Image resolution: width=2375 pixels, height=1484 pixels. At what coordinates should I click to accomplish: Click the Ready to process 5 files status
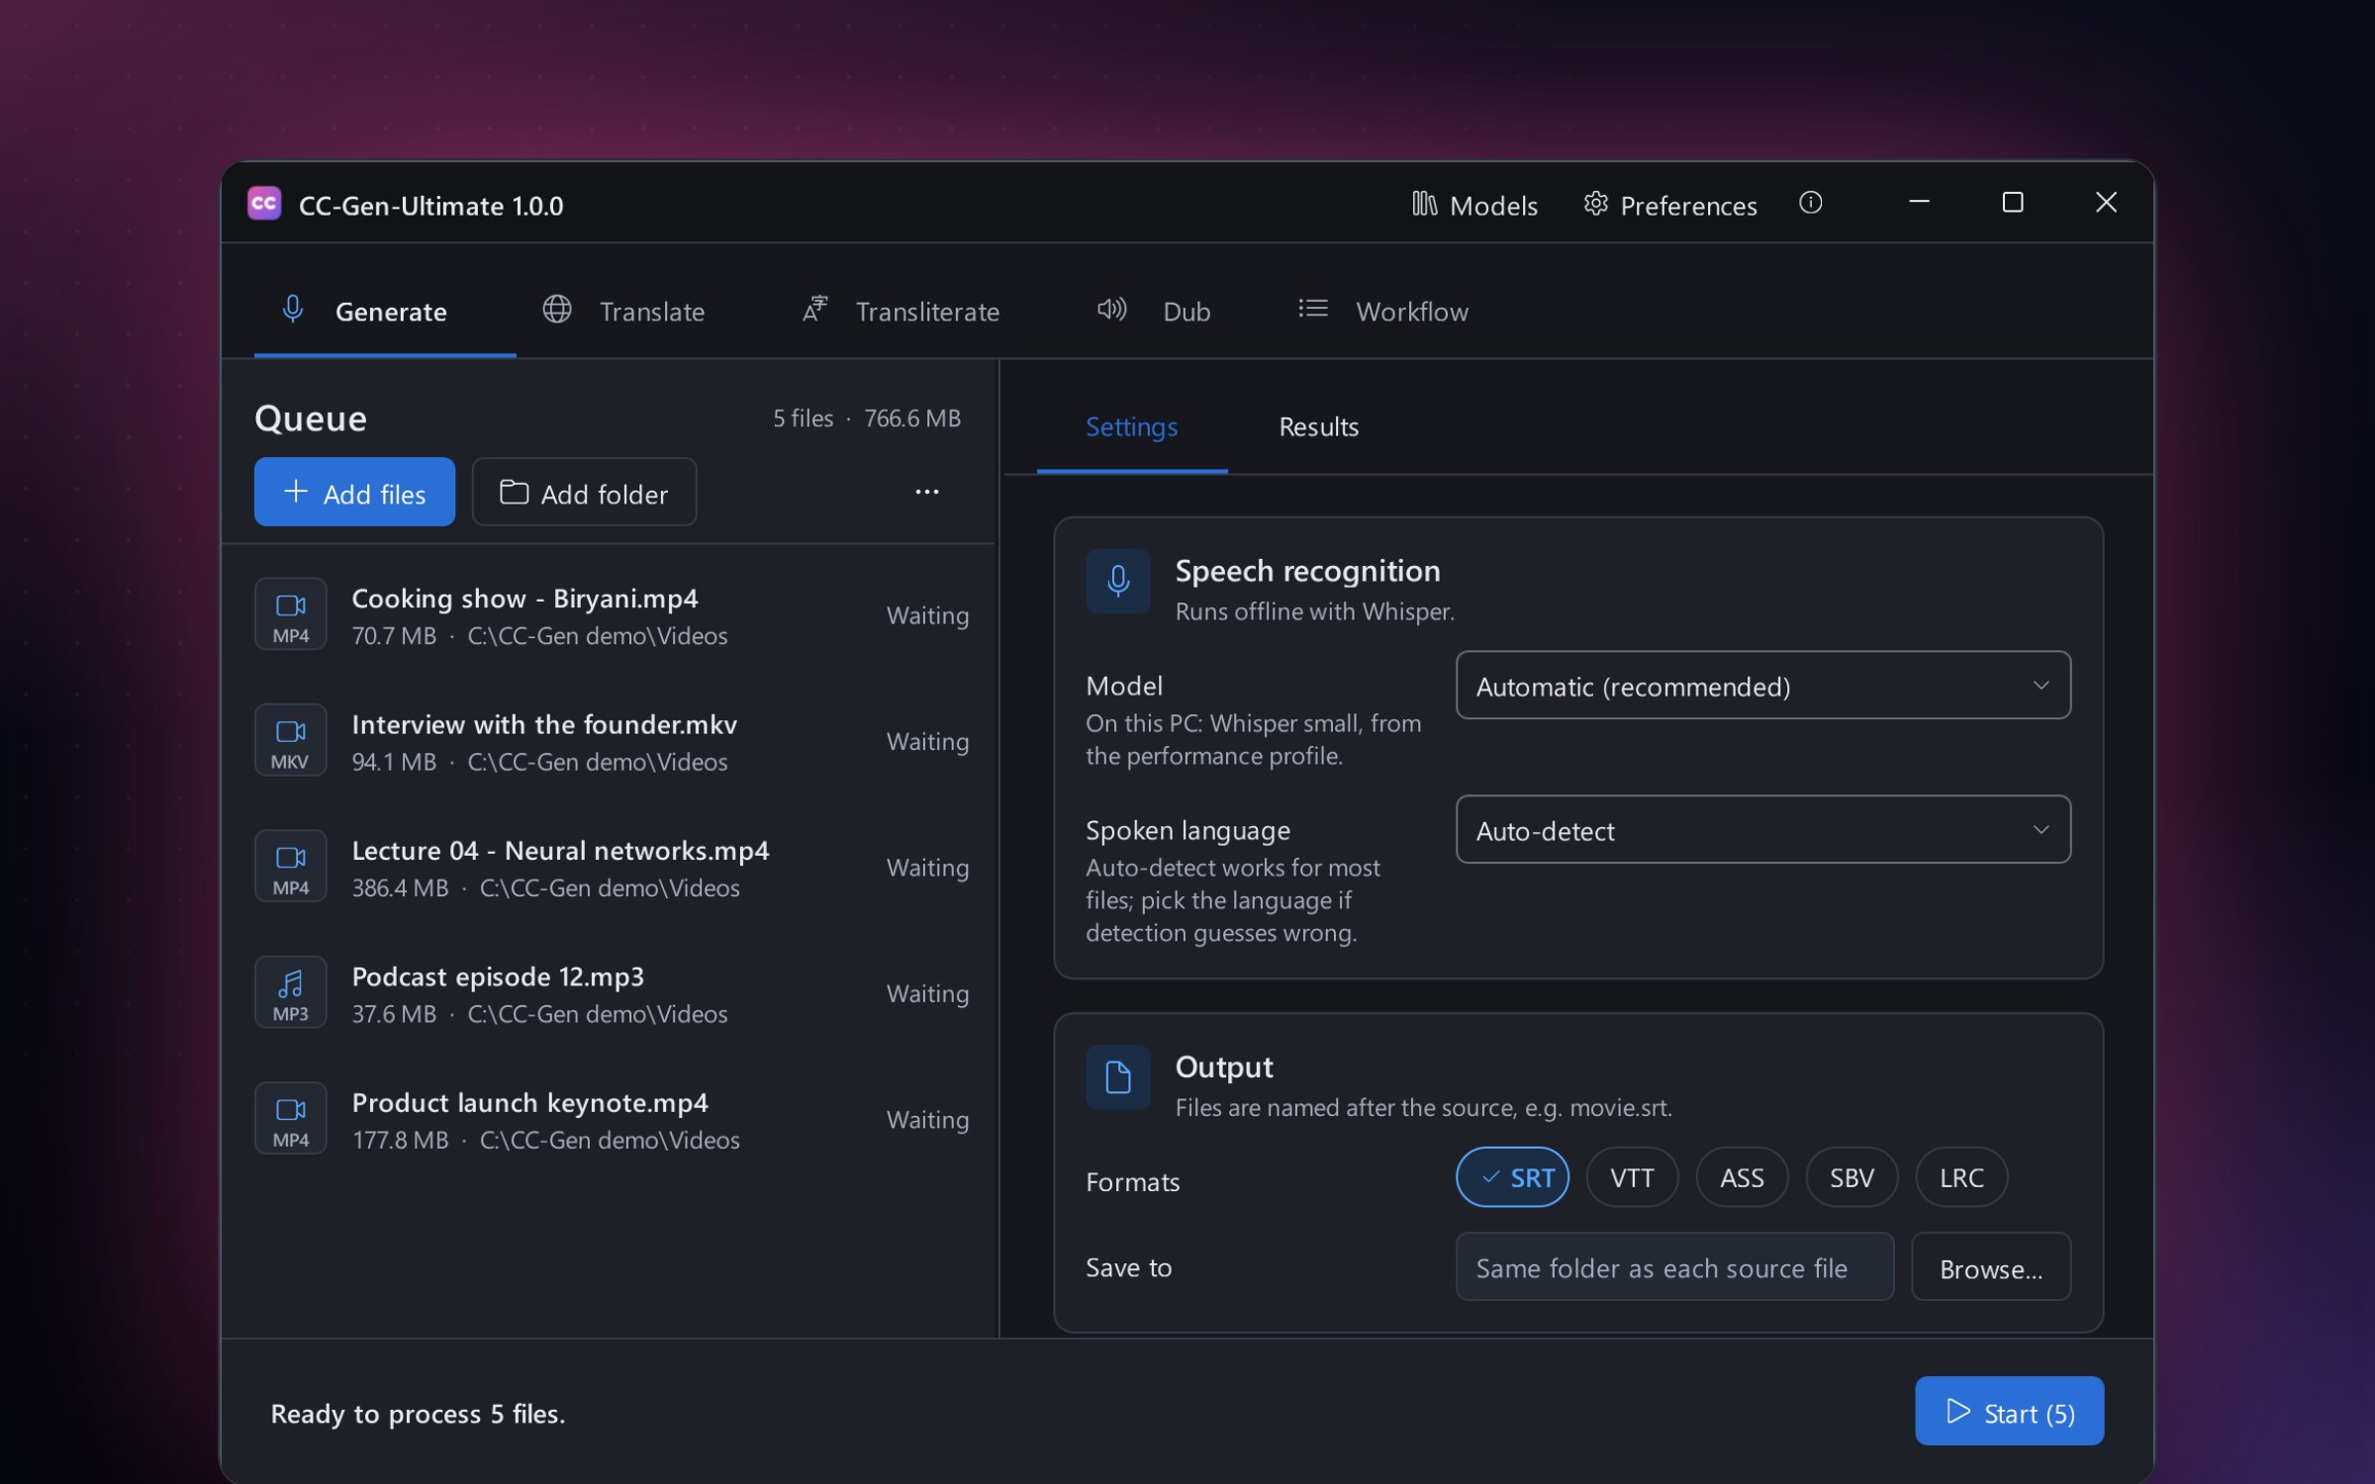pyautogui.click(x=418, y=1414)
